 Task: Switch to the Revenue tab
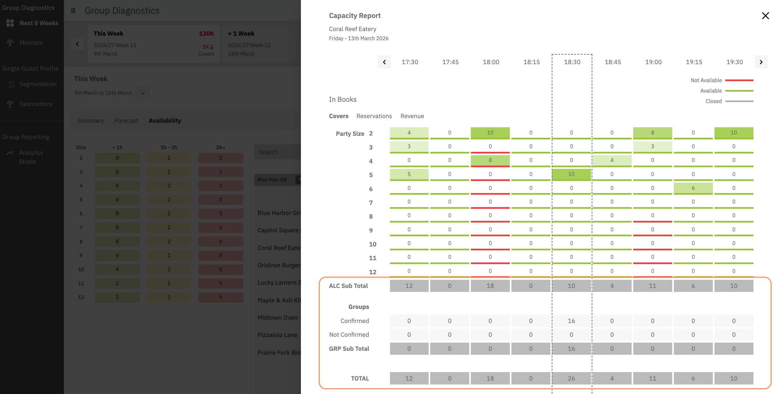coord(412,116)
